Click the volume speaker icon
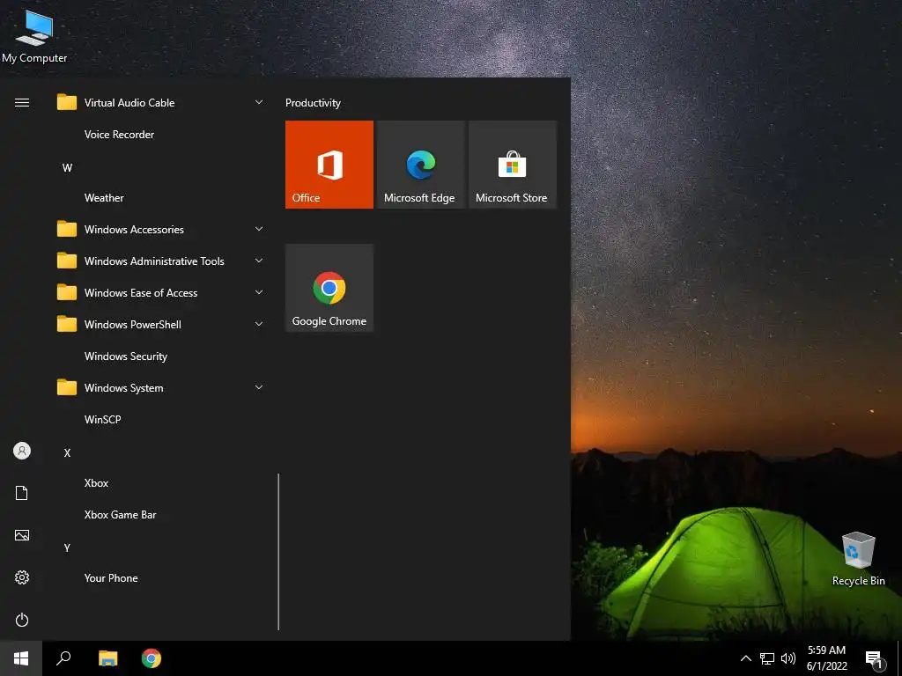This screenshot has height=676, width=902. (x=788, y=658)
